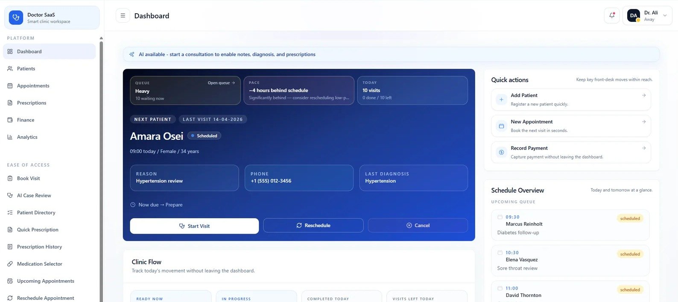Click the plus icon on Add Patient

click(501, 100)
